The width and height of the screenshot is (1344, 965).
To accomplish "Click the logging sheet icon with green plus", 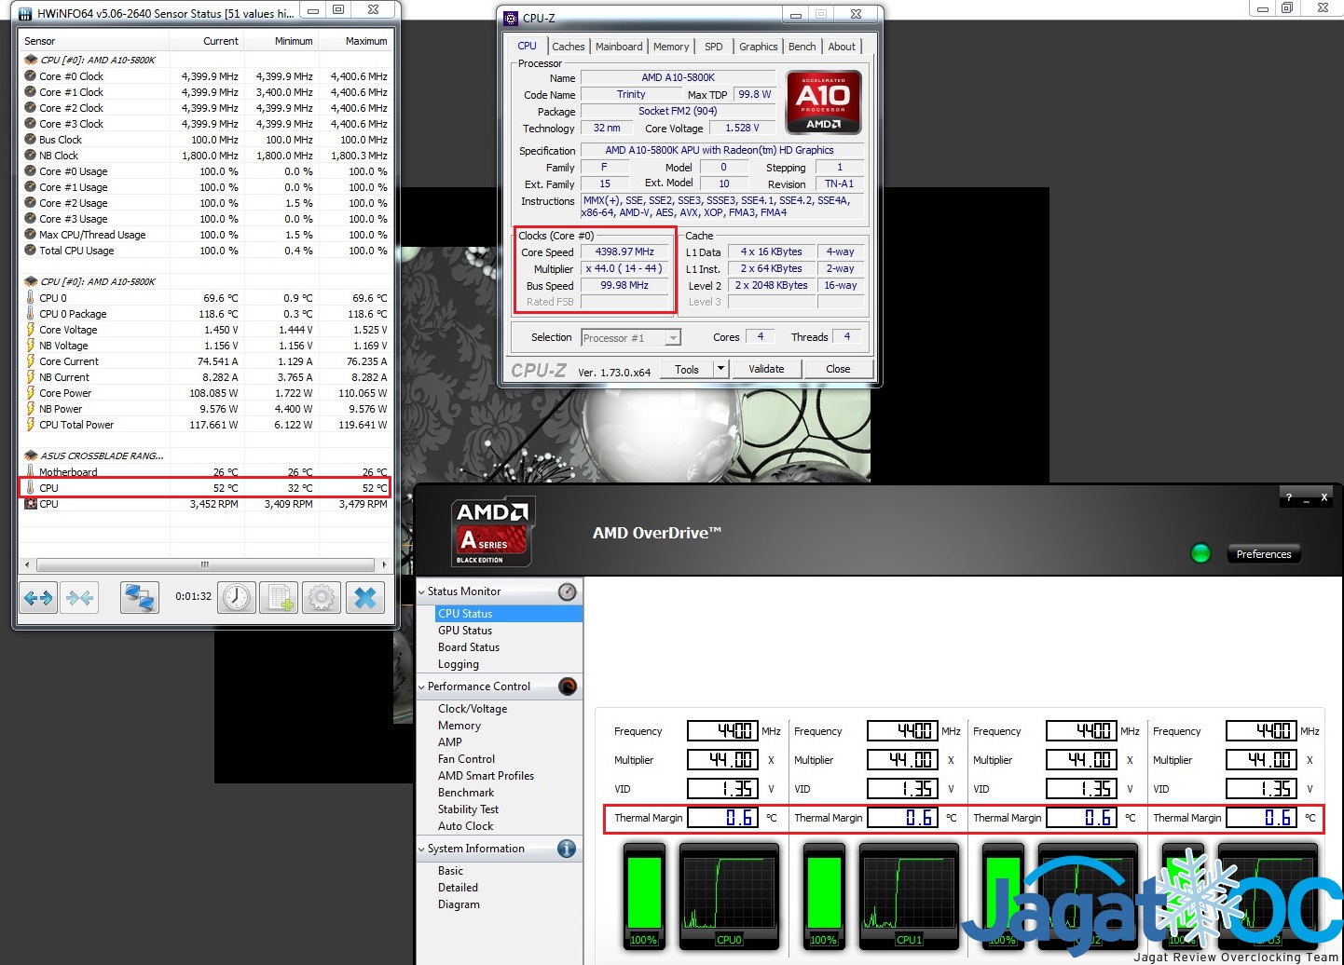I will pos(279,598).
